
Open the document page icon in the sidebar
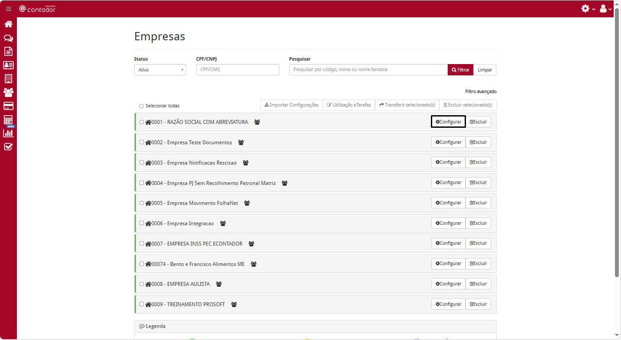coord(8,52)
